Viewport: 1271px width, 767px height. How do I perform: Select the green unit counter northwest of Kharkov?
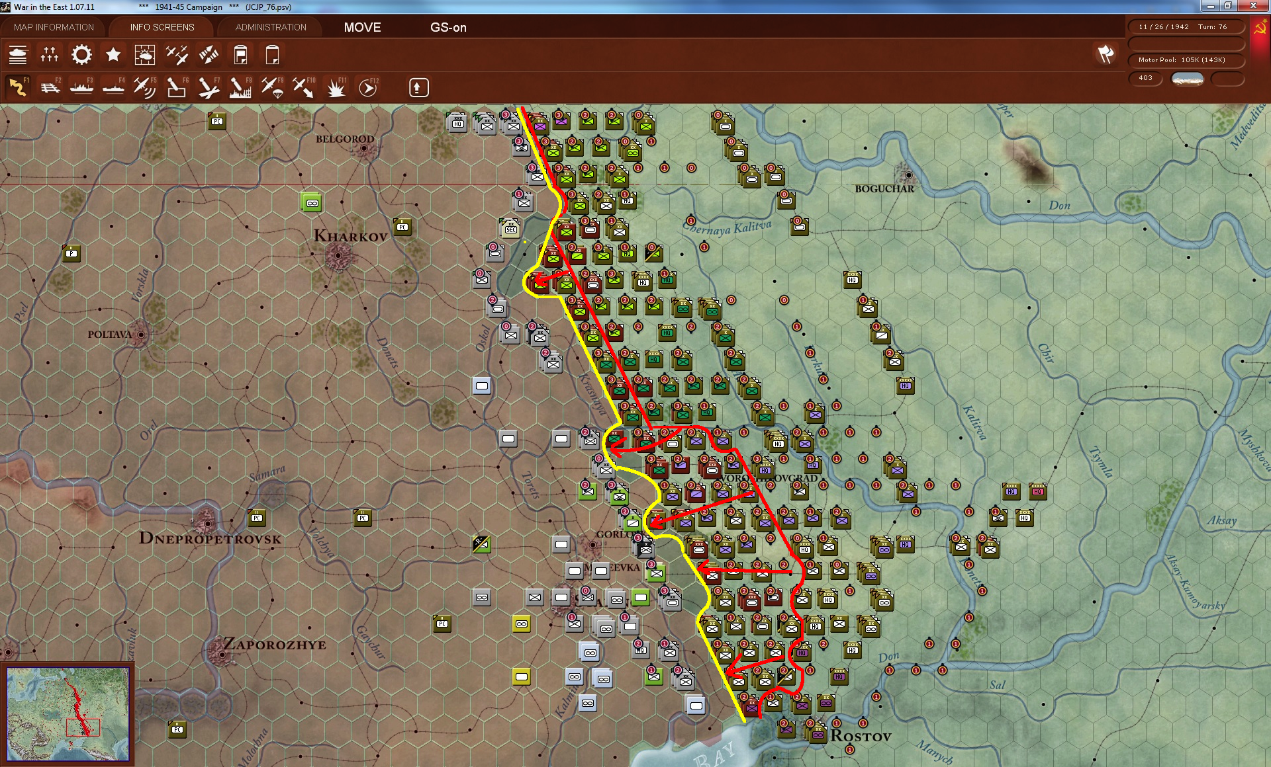click(x=312, y=202)
